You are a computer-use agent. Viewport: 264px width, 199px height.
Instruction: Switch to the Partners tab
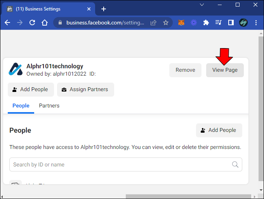pos(49,106)
